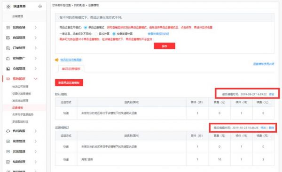Click 删除 for 运费模板2
The image size is (282, 172).
272,127
